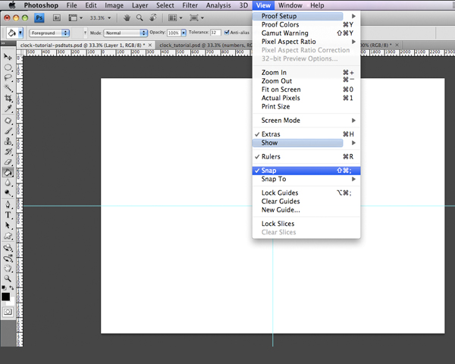Select the Move tool
Screen dimensions: 455x364
(8, 57)
